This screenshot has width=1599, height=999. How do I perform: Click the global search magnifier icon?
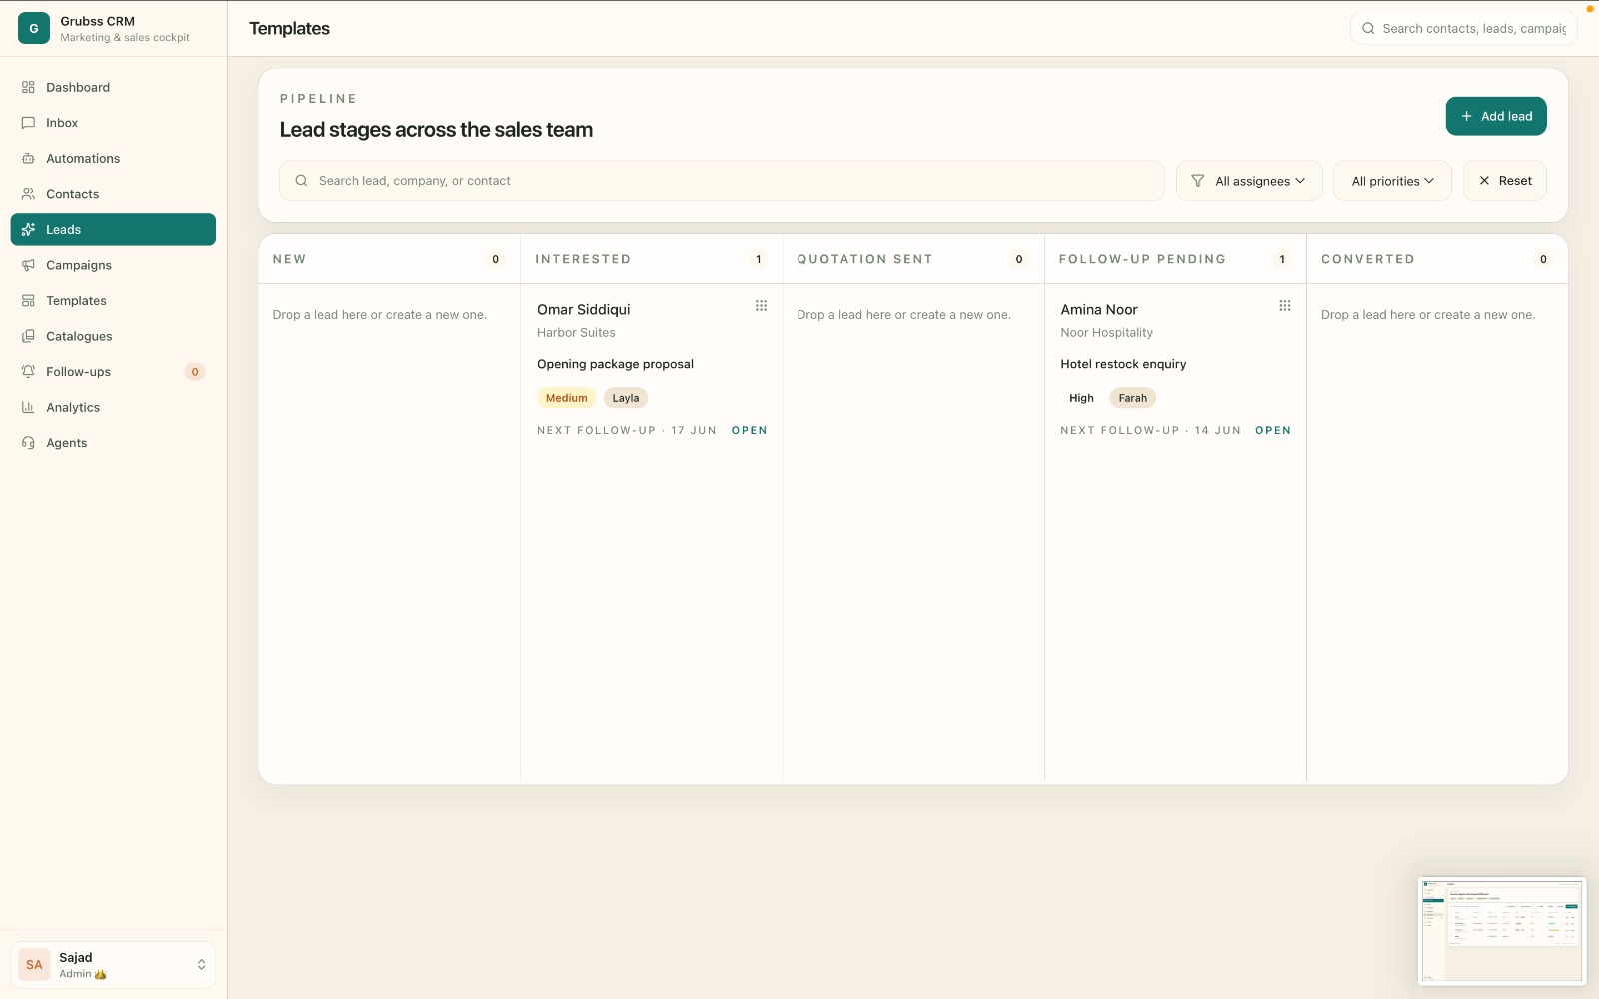pyautogui.click(x=1368, y=28)
